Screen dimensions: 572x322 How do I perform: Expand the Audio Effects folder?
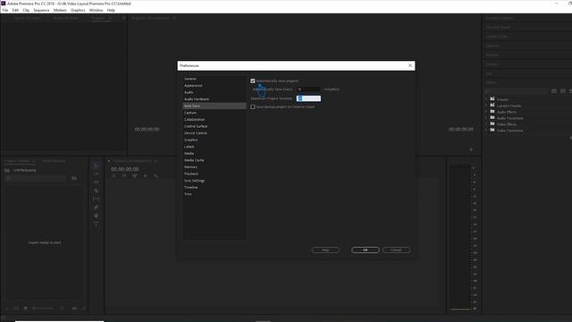[x=486, y=112]
